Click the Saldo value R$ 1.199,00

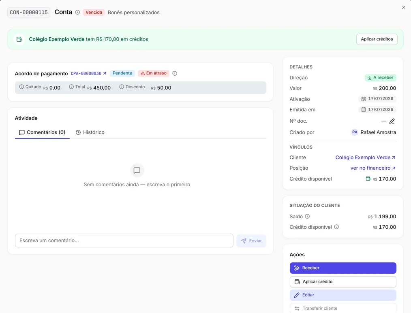(x=382, y=217)
